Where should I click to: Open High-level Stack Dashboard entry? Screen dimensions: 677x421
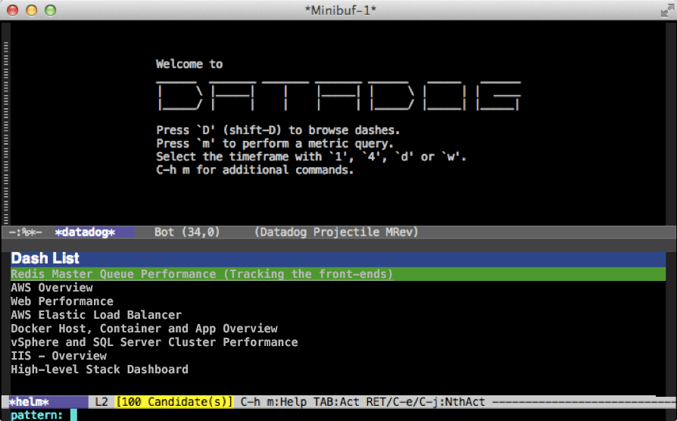tap(99, 370)
